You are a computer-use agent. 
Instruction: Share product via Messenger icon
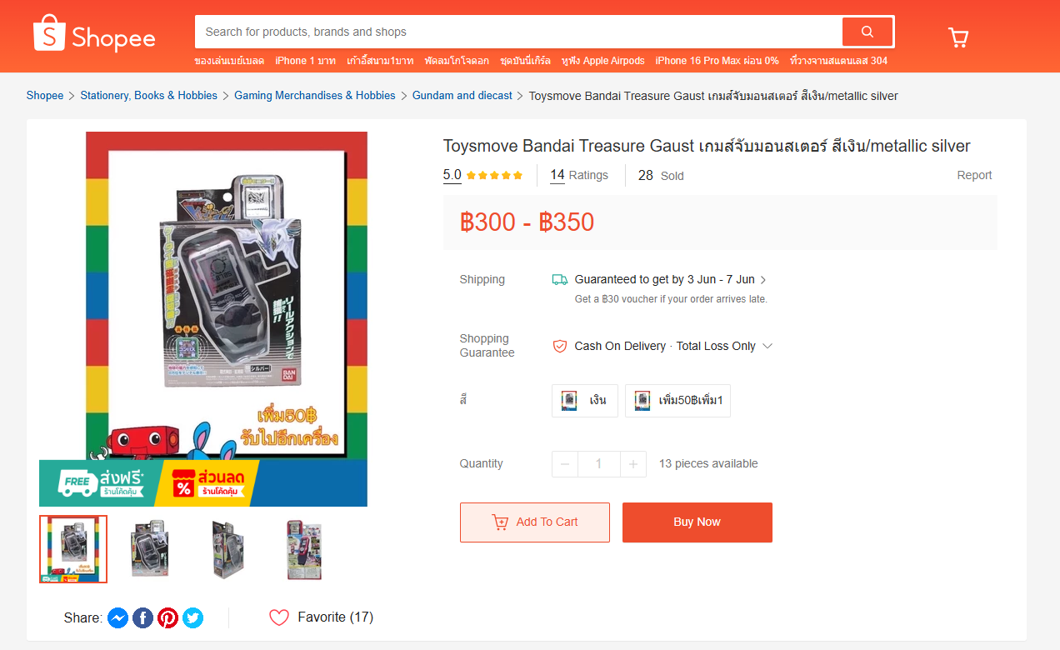click(x=117, y=617)
